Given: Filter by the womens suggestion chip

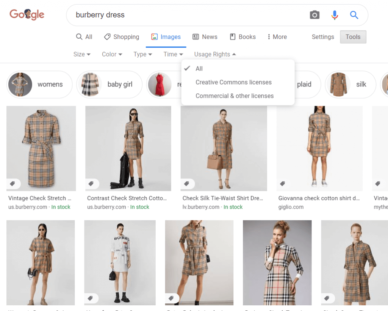Looking at the screenshot, I should point(39,85).
